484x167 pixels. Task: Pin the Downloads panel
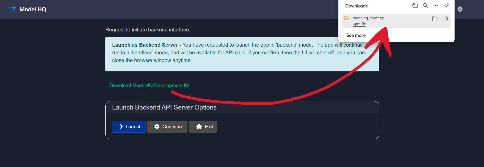[446, 6]
